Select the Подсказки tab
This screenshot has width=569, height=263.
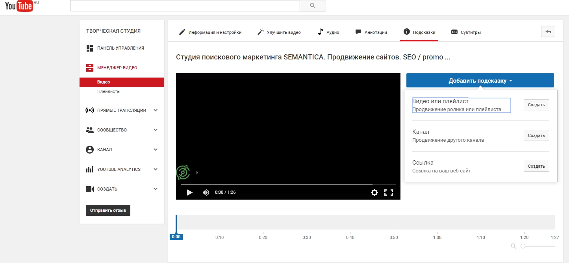pyautogui.click(x=419, y=32)
